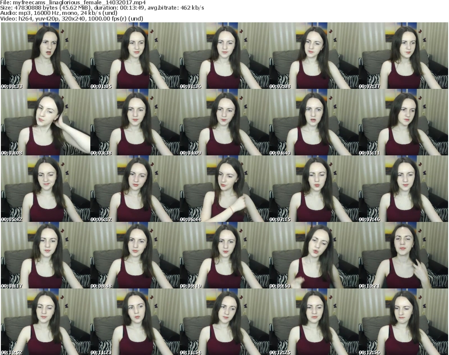Click the frame marked 00:09:50
The width and height of the screenshot is (449, 355).
[x=314, y=255]
